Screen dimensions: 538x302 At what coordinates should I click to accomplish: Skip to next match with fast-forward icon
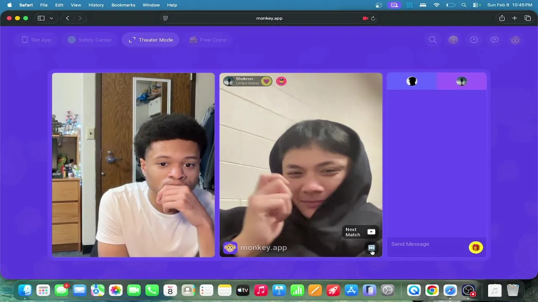click(x=371, y=248)
